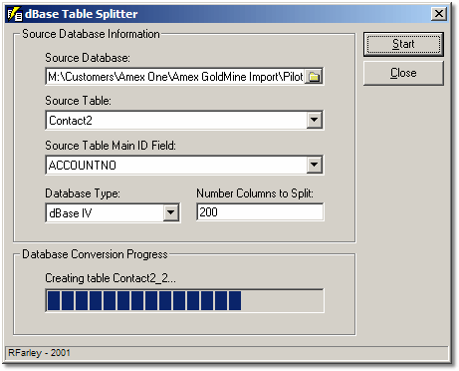Click the 'RFarley - 2001' status bar text

39,353
